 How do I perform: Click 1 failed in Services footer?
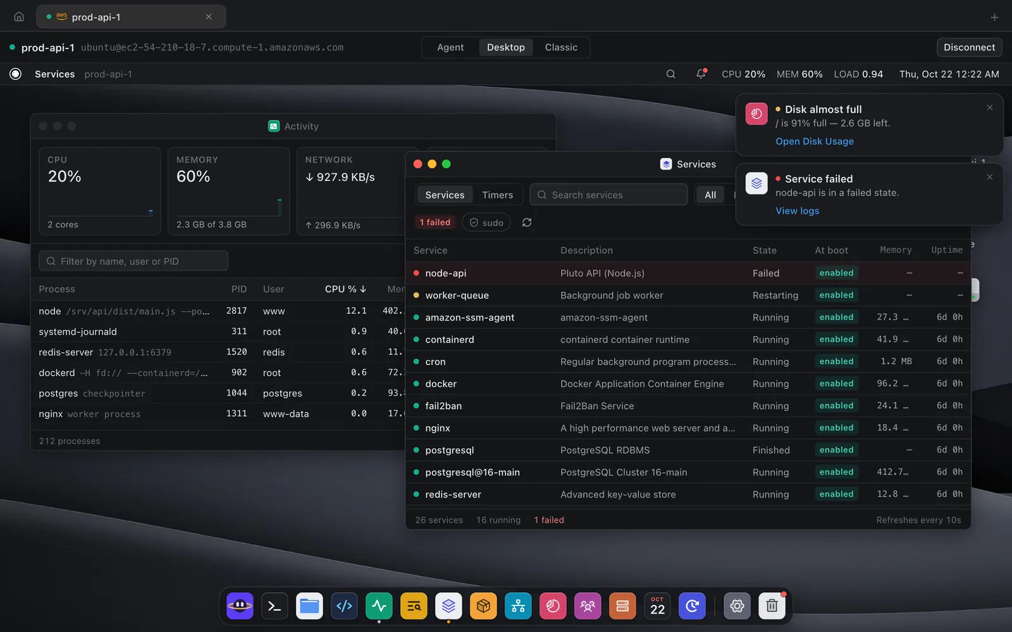[548, 520]
